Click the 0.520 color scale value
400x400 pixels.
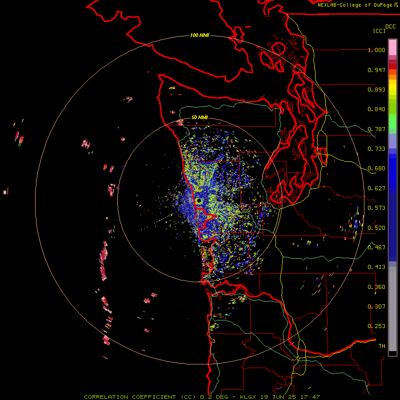coord(376,228)
